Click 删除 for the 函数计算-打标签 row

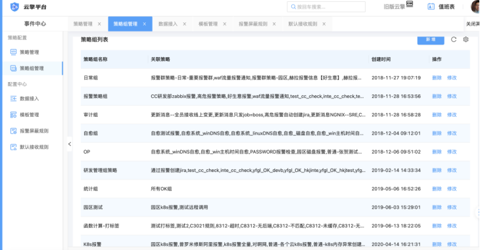point(437,226)
